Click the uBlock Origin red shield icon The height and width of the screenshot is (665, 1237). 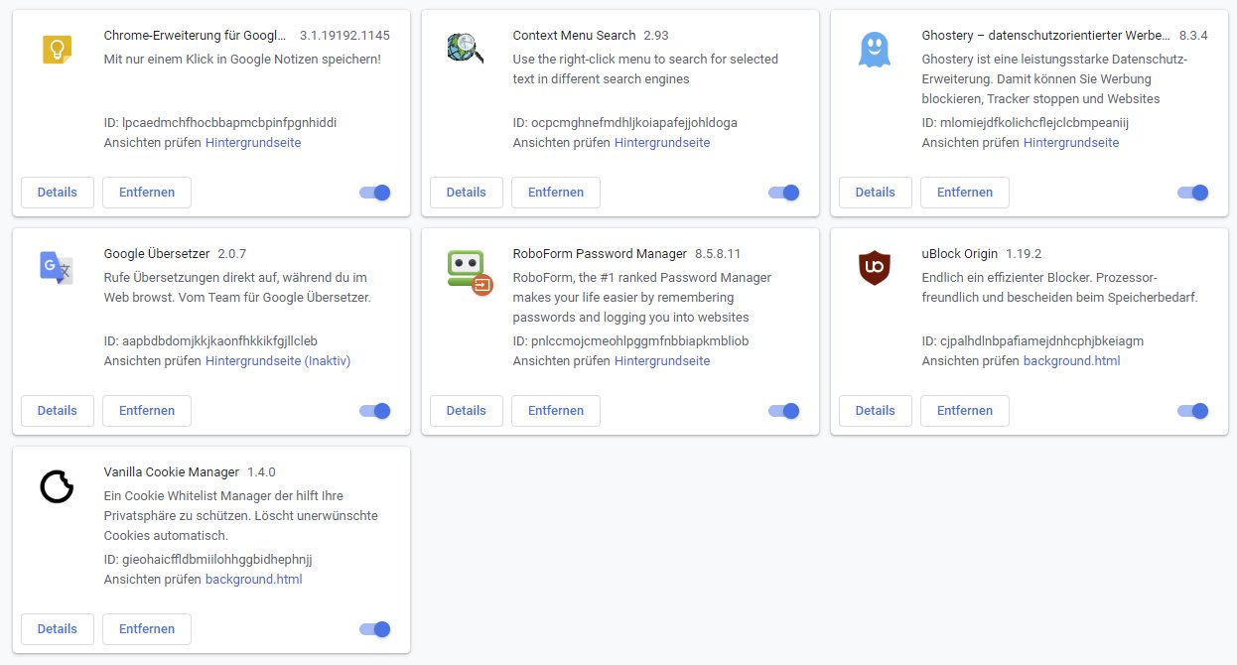[x=875, y=268]
